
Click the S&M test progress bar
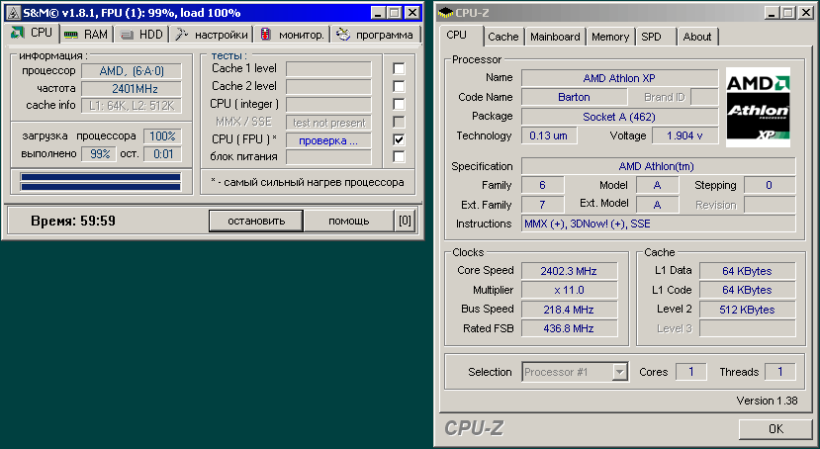tap(101, 182)
